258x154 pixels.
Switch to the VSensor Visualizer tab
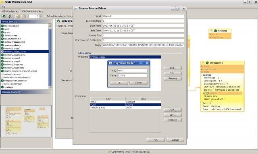tap(31, 11)
